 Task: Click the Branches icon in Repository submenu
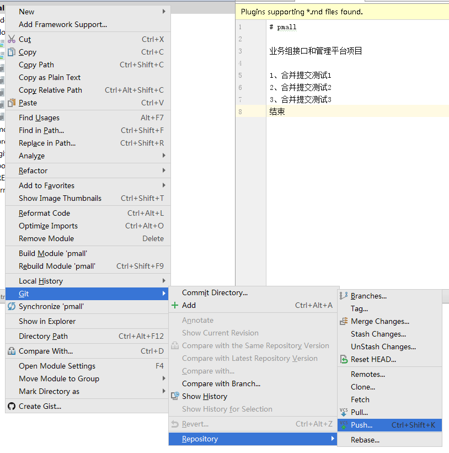pyautogui.click(x=344, y=296)
